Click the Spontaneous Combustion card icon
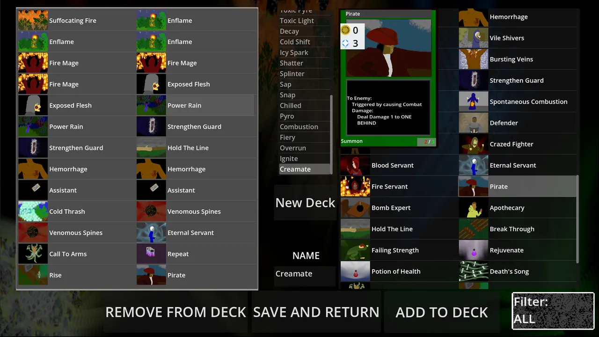 (474, 102)
